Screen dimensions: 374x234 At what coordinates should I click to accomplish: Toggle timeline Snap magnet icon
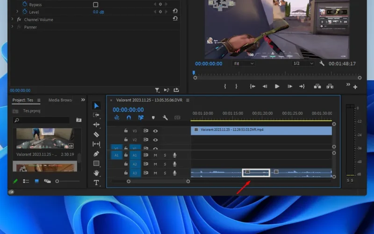pos(129,117)
